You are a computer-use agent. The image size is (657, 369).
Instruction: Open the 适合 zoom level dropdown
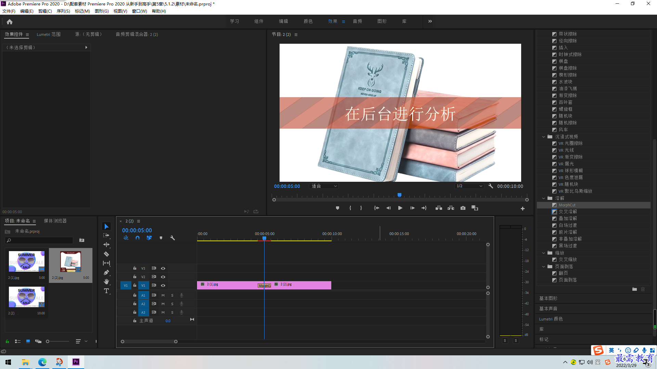click(324, 186)
